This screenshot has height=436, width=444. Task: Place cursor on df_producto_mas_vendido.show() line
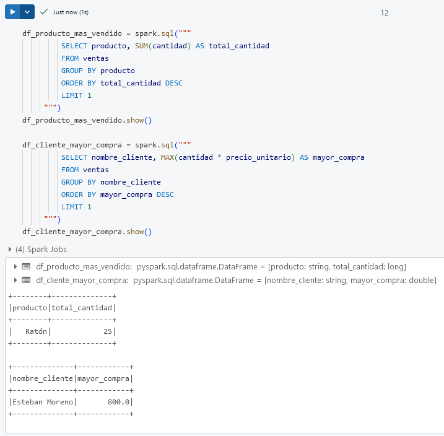(x=87, y=120)
